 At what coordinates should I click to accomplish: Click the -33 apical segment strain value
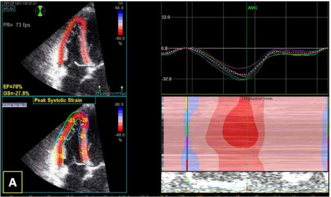click(x=71, y=120)
